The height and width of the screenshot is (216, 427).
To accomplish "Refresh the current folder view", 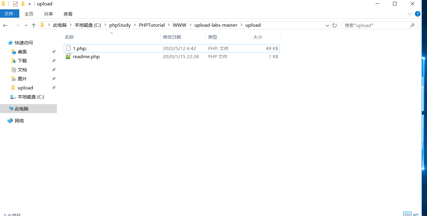I will [335, 25].
